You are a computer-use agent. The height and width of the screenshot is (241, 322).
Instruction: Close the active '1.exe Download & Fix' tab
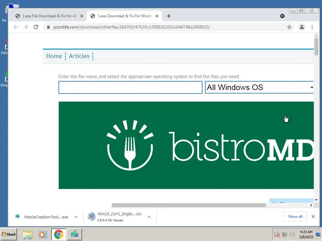coord(157,16)
